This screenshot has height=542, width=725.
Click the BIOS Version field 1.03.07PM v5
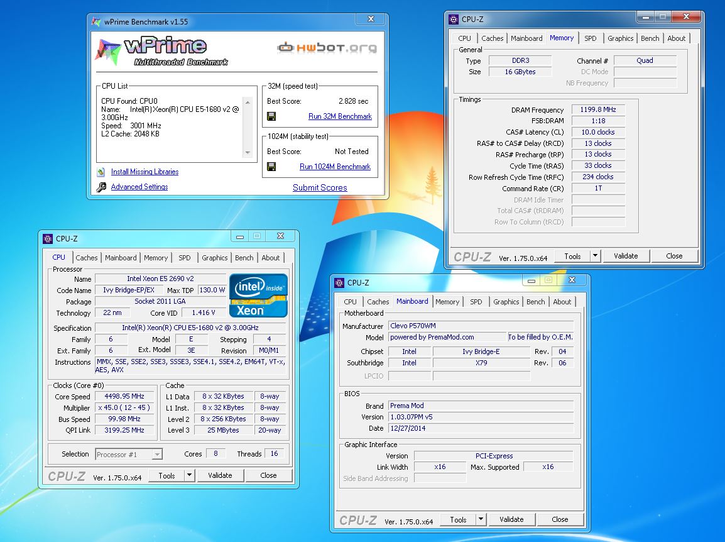click(481, 417)
